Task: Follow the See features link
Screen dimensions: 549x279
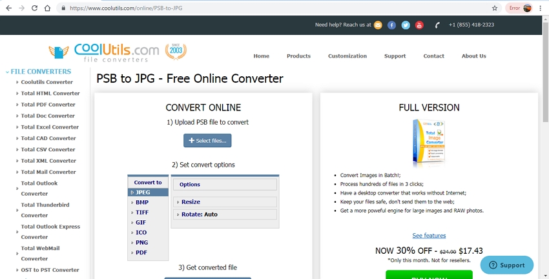Action: click(429, 235)
